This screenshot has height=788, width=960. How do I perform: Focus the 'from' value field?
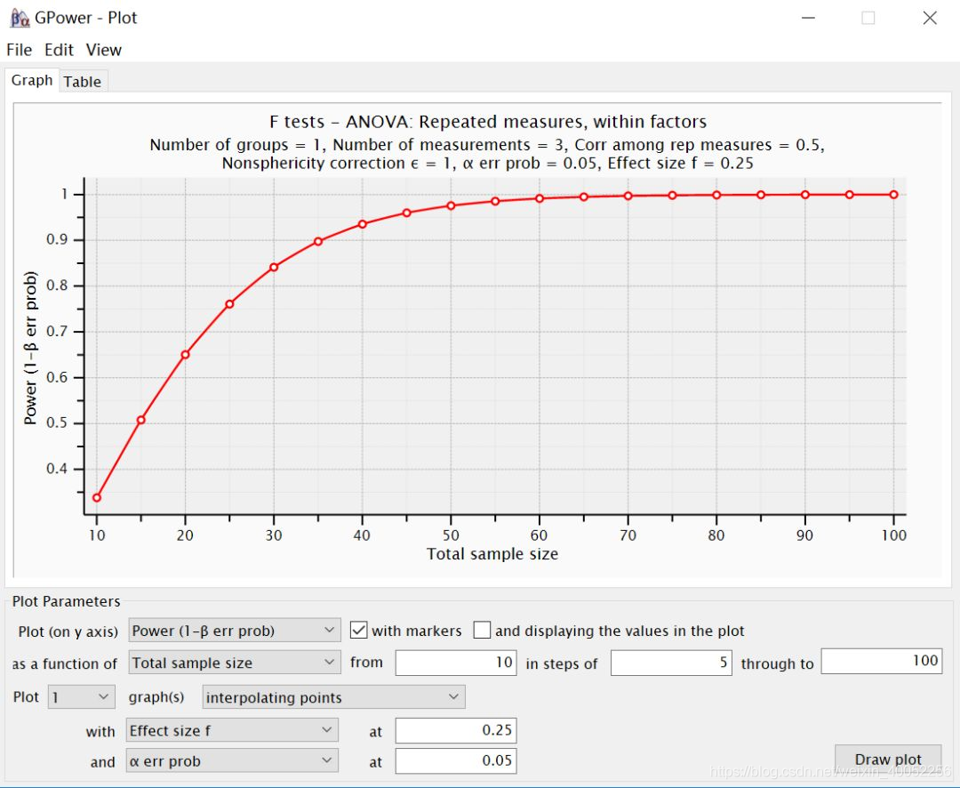click(x=455, y=663)
